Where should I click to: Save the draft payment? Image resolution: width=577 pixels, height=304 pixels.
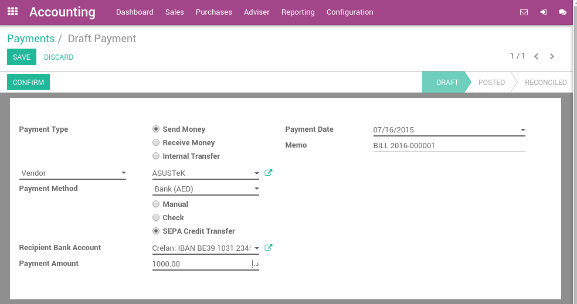tap(22, 57)
